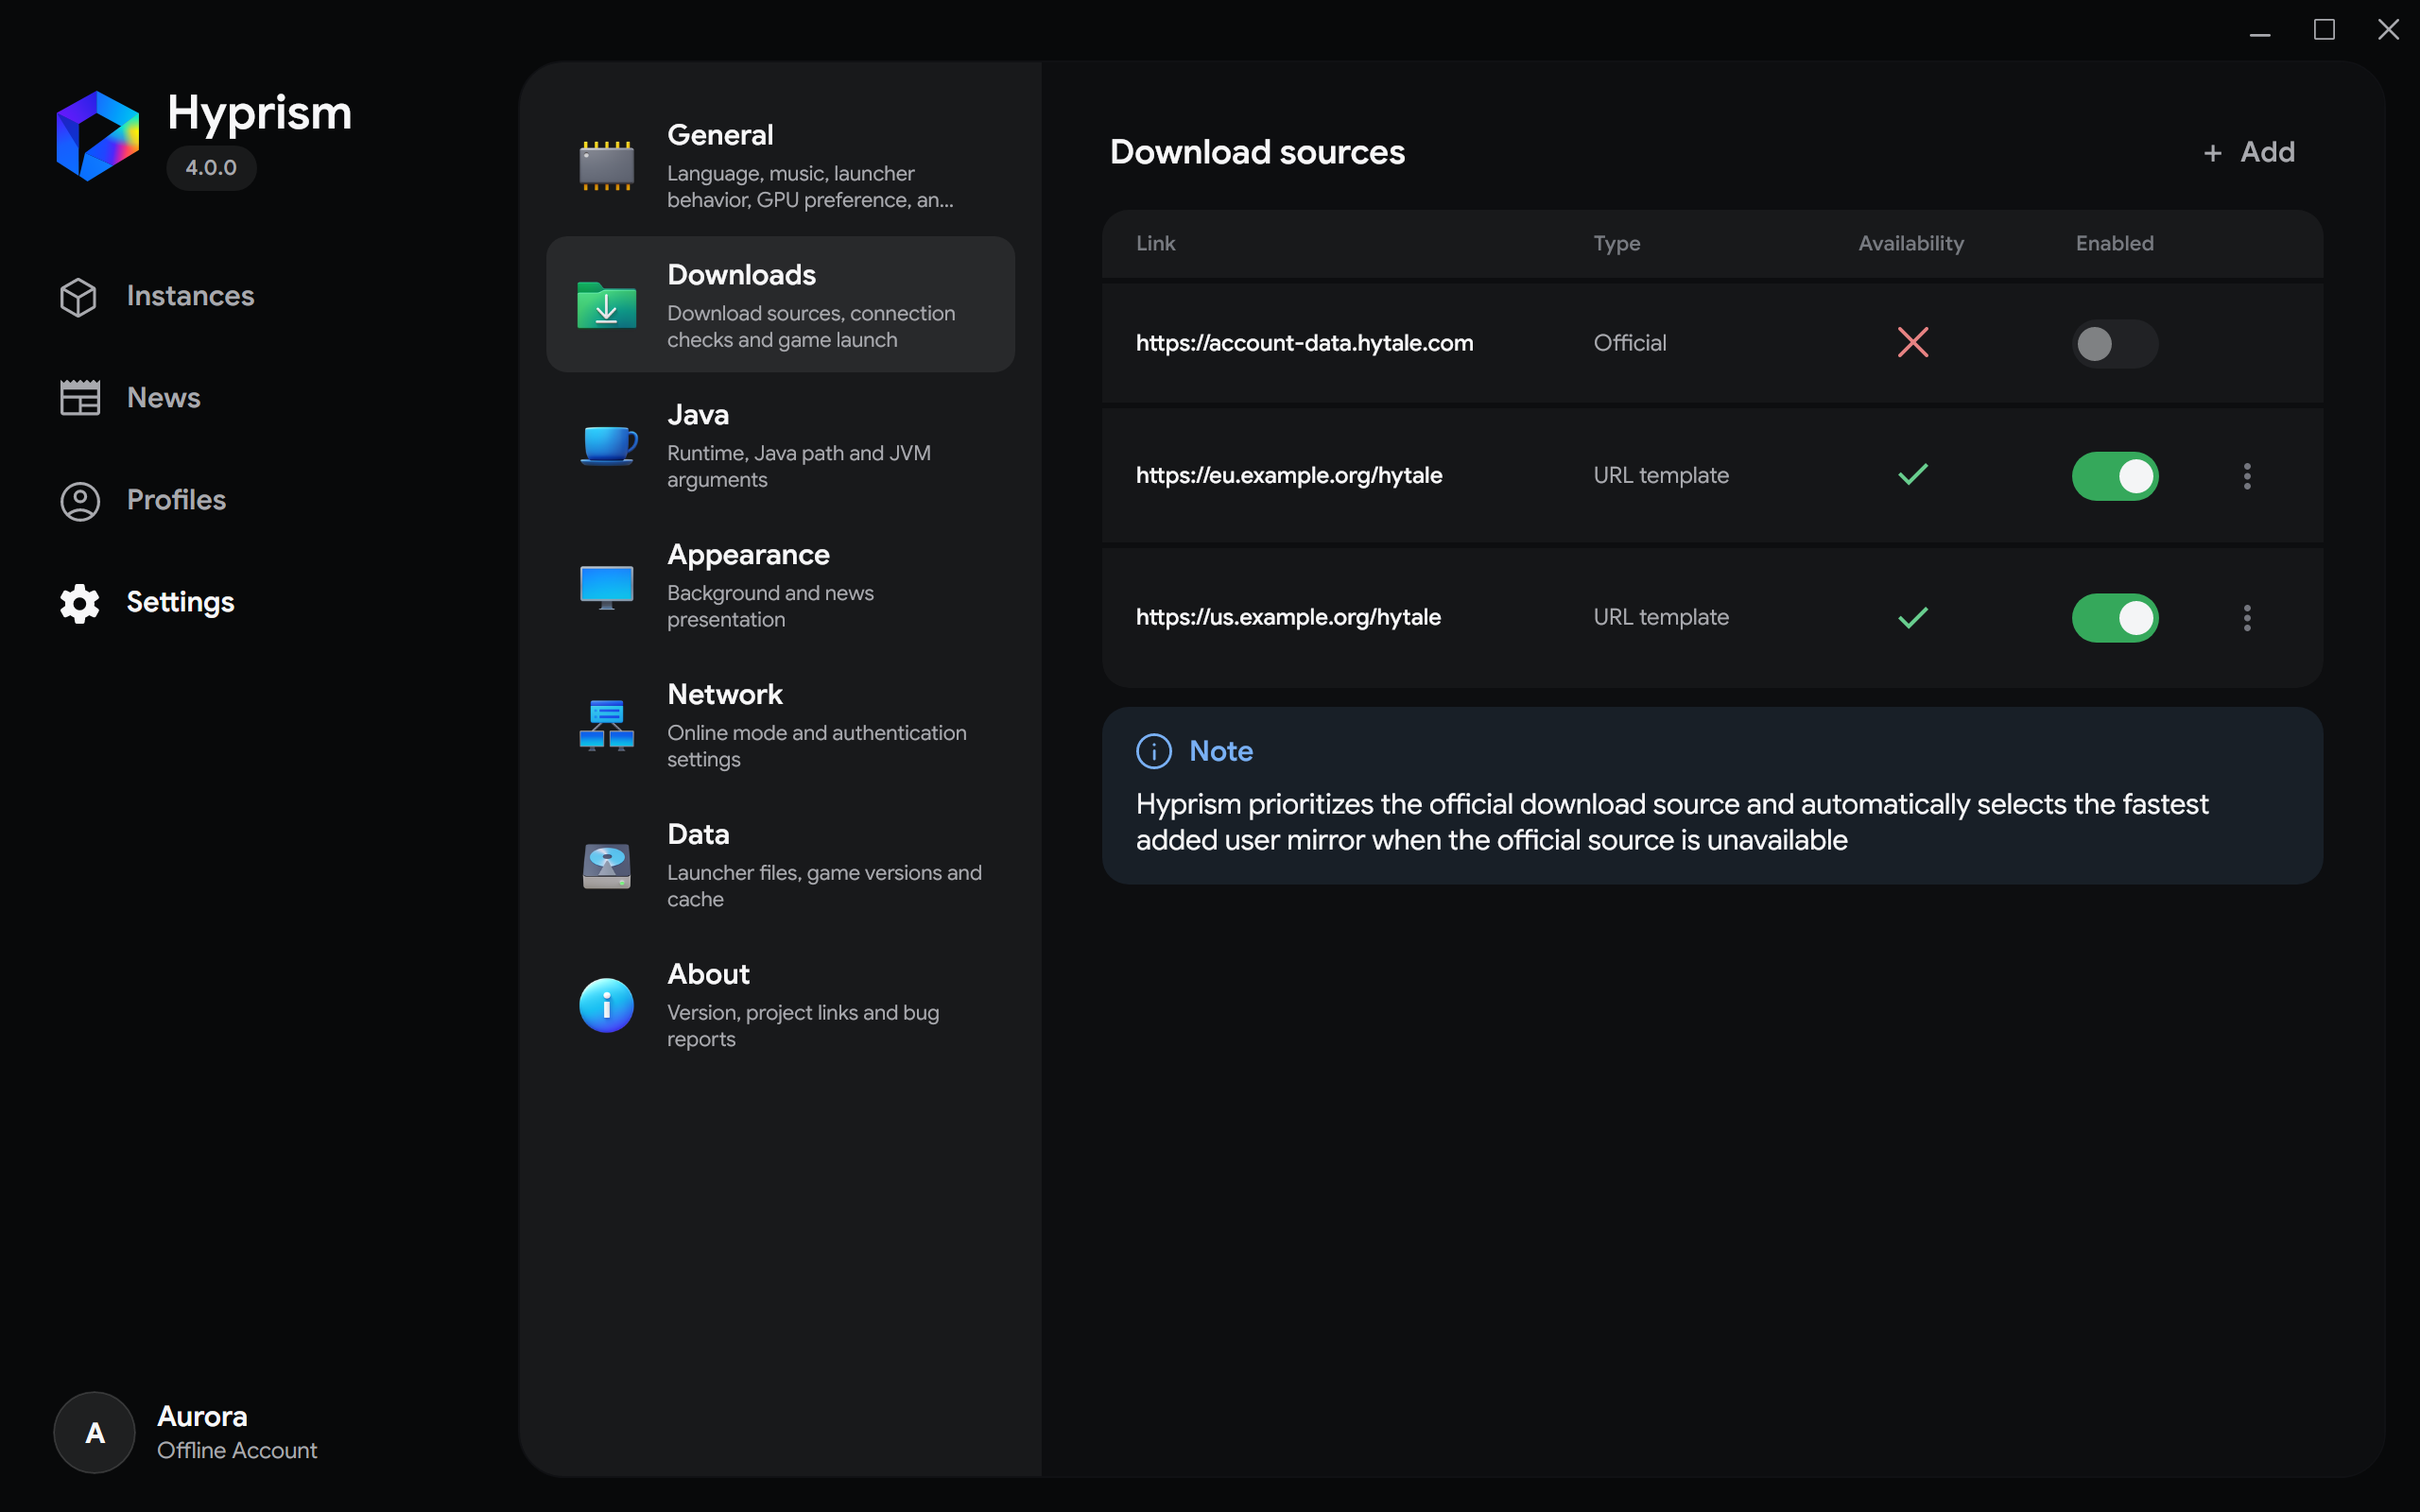Viewport: 2420px width, 1512px height.
Task: Go to the News page
Action: [x=164, y=398]
